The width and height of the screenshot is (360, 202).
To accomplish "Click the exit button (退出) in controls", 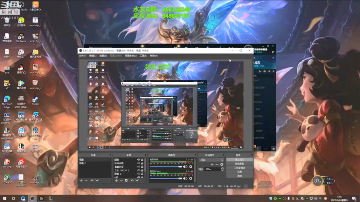I will 239,176.
